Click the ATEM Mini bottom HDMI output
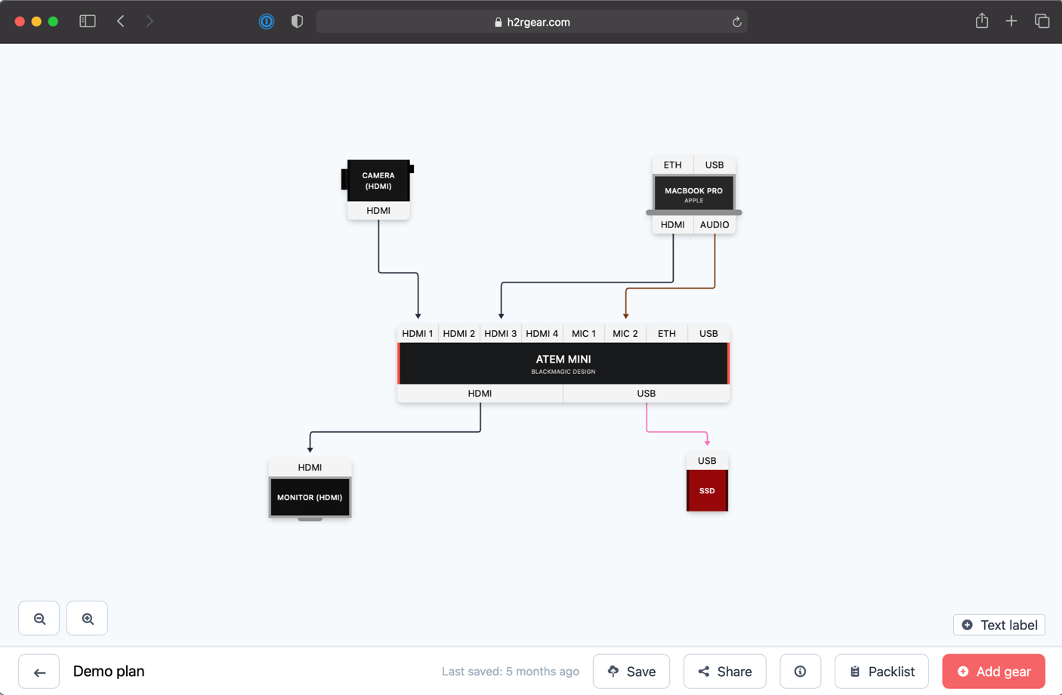The width and height of the screenshot is (1062, 695). click(480, 394)
